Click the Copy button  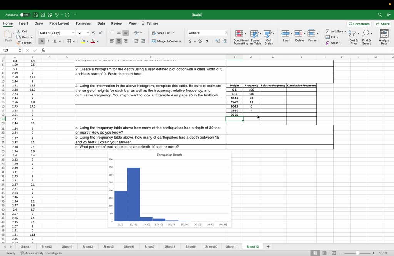tap(24, 37)
